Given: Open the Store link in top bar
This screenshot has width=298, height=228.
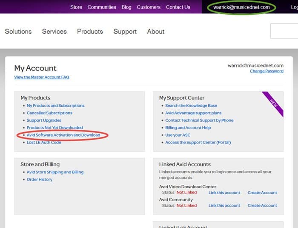Looking at the screenshot, I should click(x=76, y=7).
